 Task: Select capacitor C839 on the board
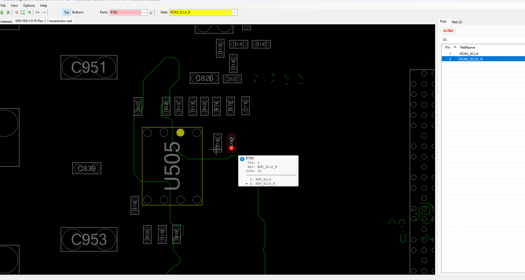(87, 168)
